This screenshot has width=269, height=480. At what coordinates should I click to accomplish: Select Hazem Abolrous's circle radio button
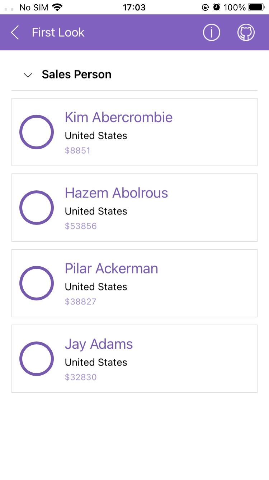[x=37, y=208]
